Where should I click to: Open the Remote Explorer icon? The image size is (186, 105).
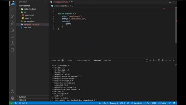[12, 36]
